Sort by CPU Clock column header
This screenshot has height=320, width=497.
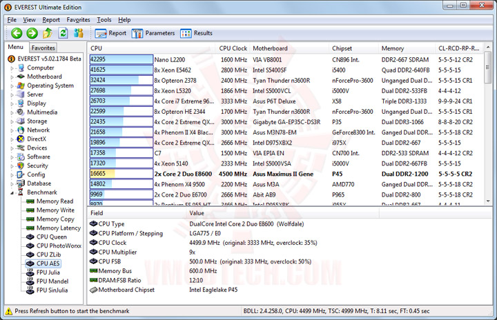coord(233,48)
